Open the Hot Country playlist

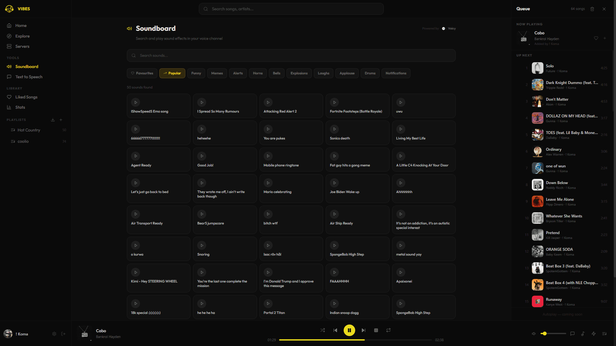(x=29, y=130)
